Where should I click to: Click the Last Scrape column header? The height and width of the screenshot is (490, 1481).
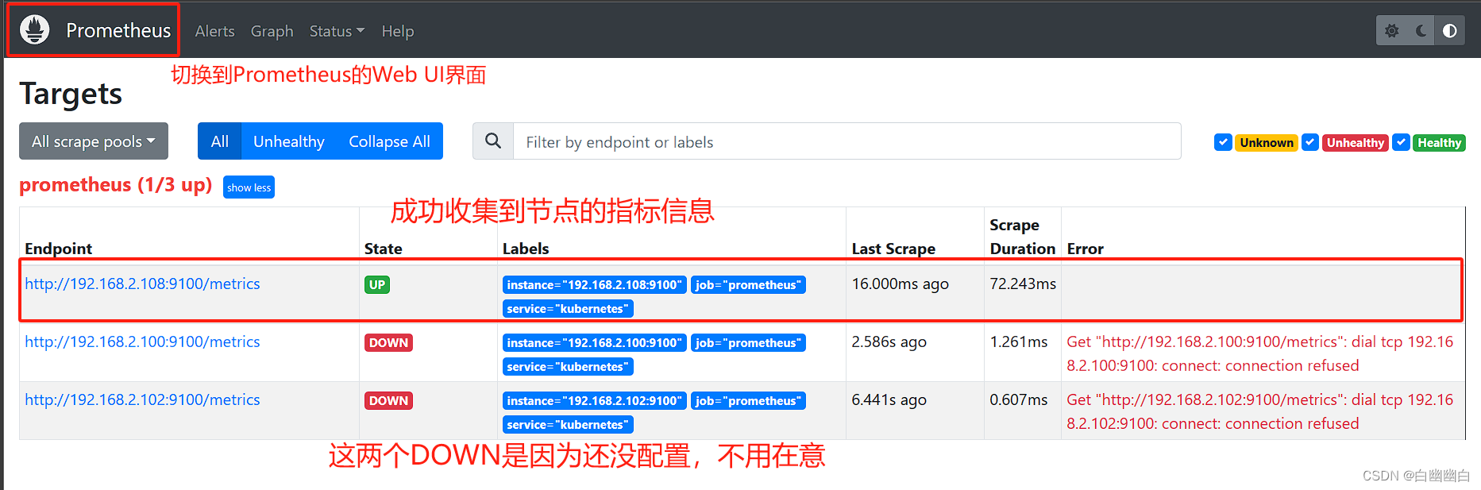tap(893, 249)
